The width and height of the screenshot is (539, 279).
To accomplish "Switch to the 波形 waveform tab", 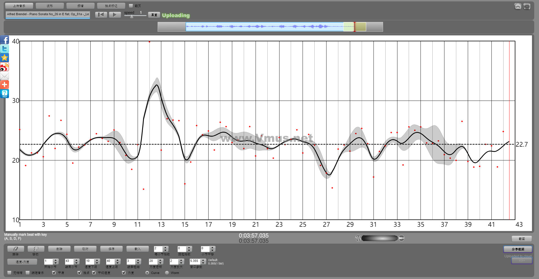I will pos(50,6).
